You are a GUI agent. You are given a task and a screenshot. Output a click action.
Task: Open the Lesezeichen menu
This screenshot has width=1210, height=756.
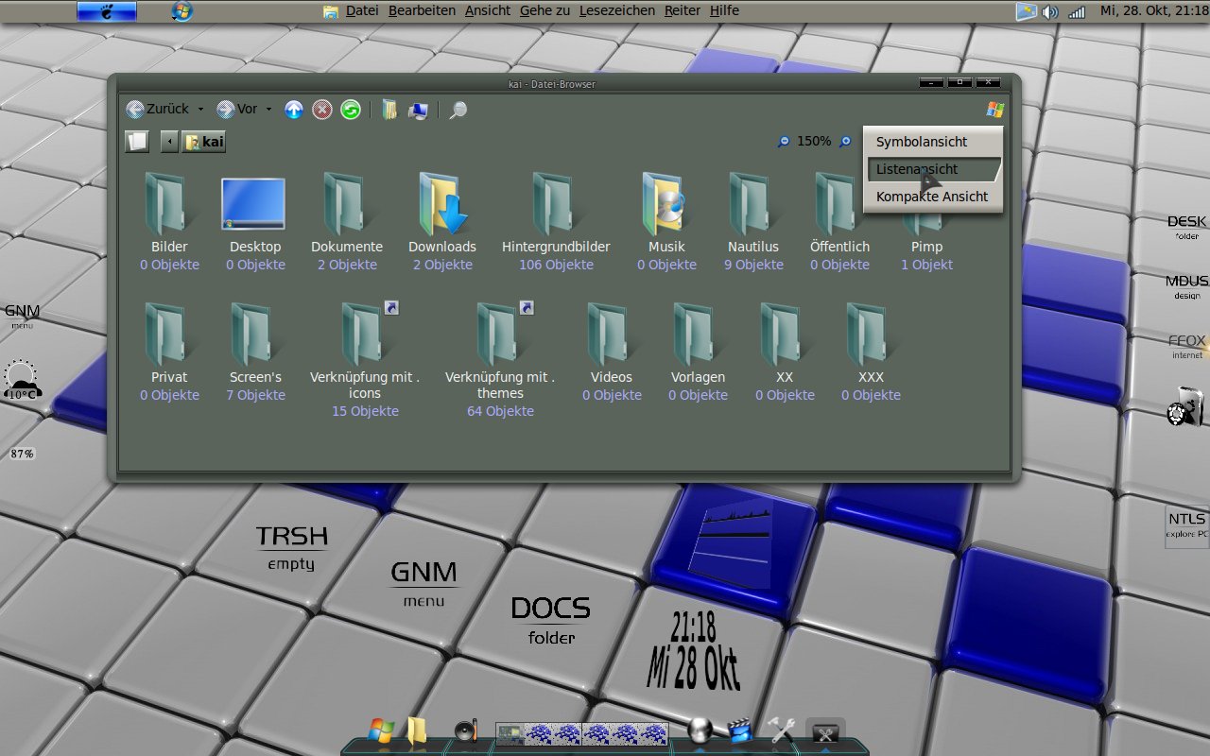(x=616, y=10)
